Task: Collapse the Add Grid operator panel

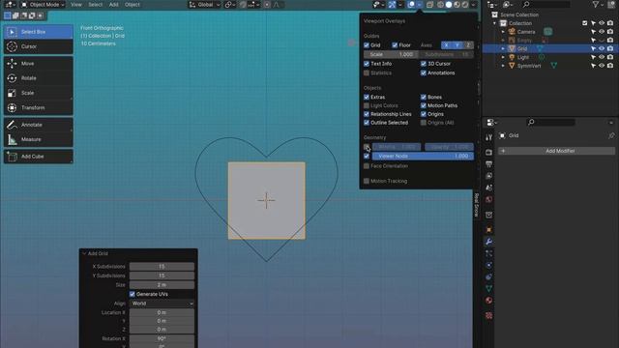Action: click(x=84, y=253)
